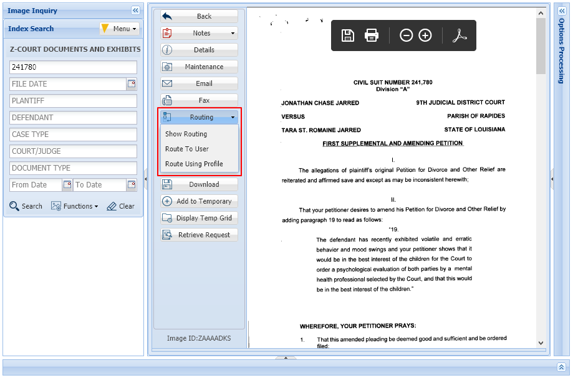Expand the Functions dropdown

[75, 206]
